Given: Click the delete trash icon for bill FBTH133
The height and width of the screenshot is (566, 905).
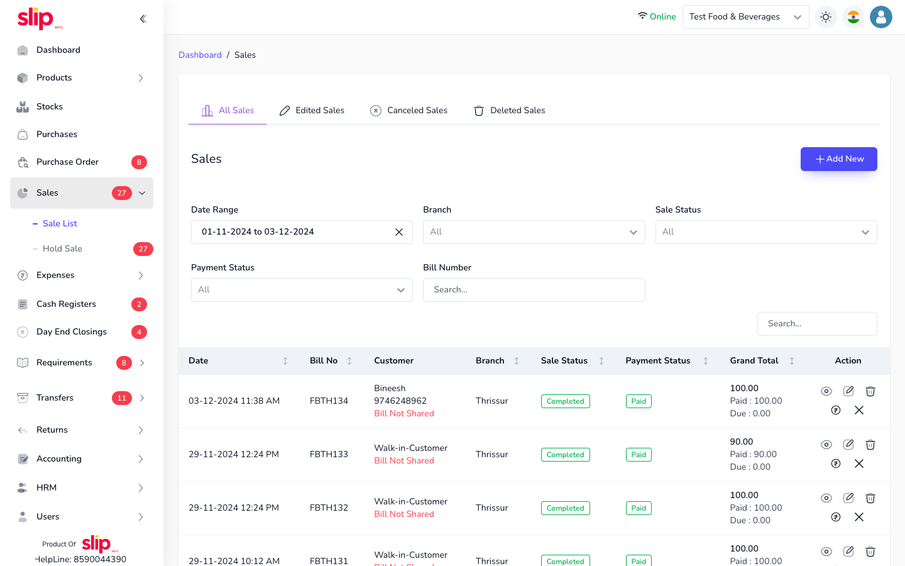Looking at the screenshot, I should click(870, 445).
